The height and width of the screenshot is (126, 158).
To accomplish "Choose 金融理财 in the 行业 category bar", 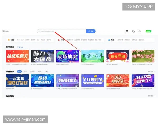I will pyautogui.click(x=77, y=40).
